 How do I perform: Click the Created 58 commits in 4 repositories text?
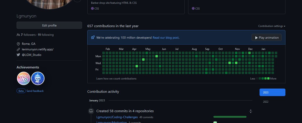(x=125, y=111)
